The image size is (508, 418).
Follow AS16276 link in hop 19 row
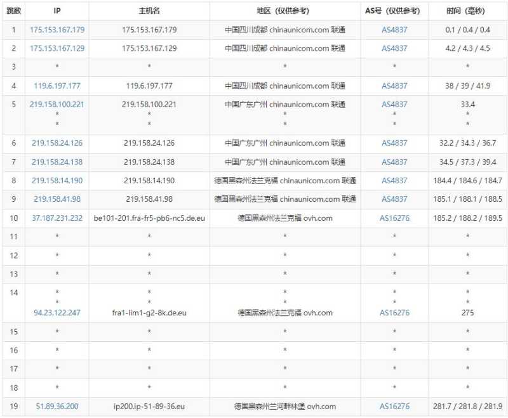click(x=394, y=407)
